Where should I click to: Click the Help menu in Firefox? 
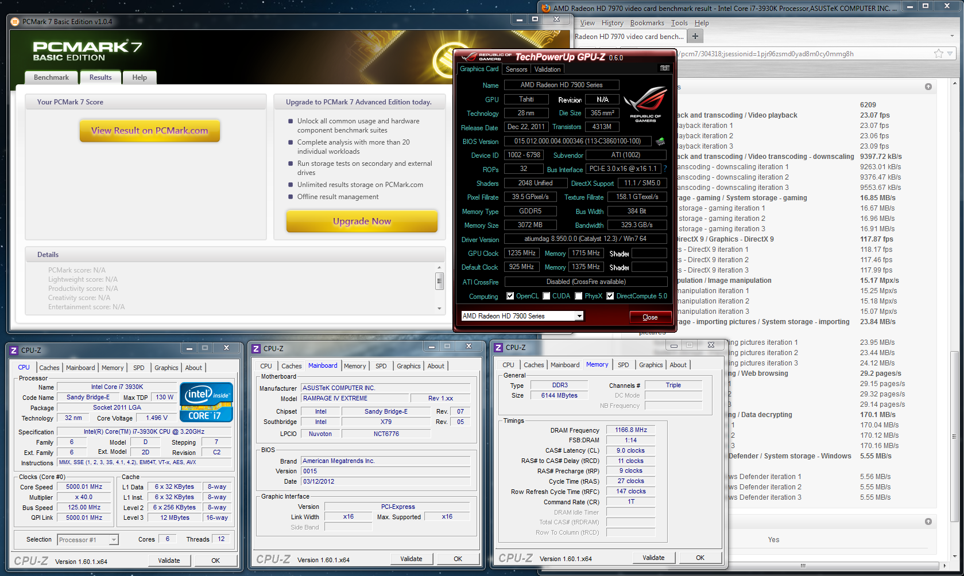click(x=702, y=23)
